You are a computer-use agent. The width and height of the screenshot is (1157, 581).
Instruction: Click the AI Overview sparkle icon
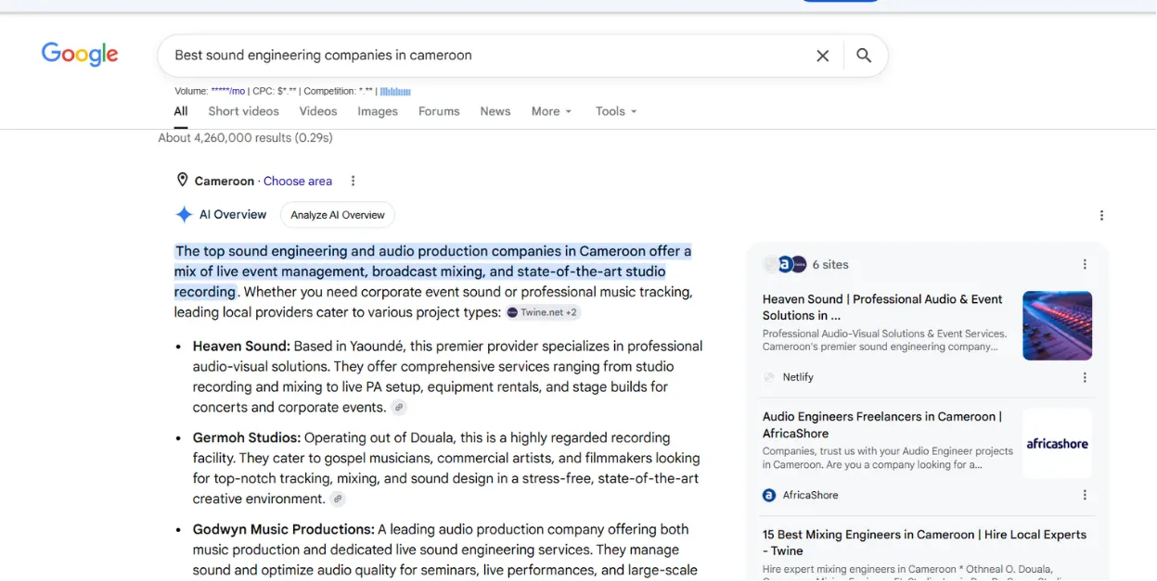(x=184, y=215)
